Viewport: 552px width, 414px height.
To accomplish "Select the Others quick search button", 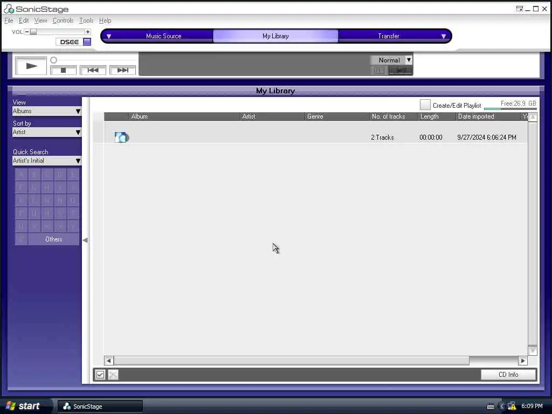I will (x=53, y=239).
